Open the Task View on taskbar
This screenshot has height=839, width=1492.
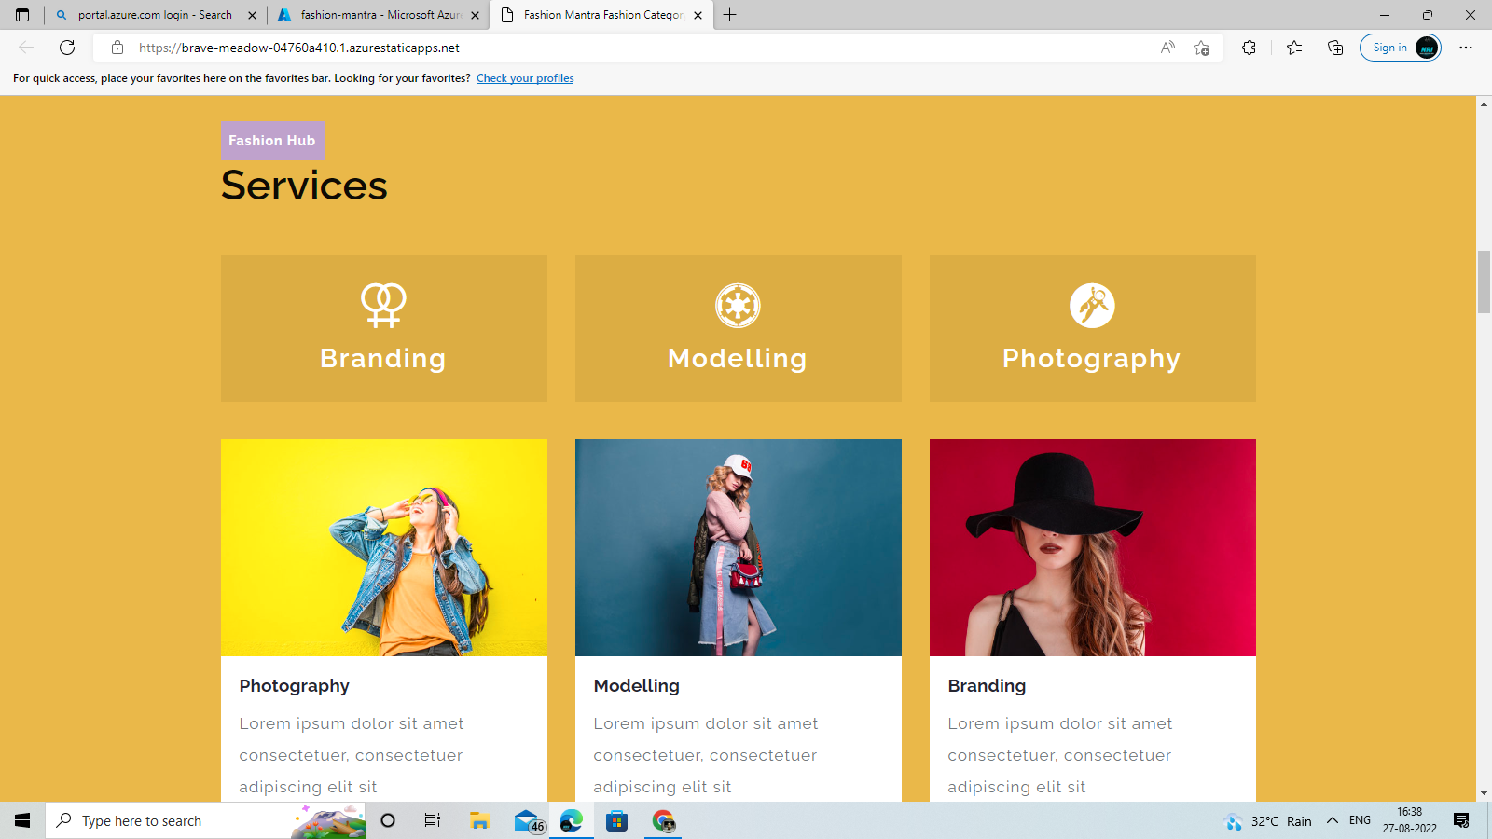coord(432,821)
